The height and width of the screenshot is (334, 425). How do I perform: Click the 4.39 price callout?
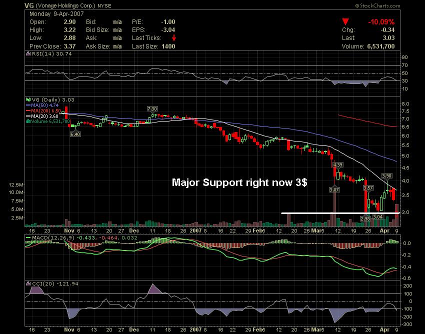click(x=337, y=164)
